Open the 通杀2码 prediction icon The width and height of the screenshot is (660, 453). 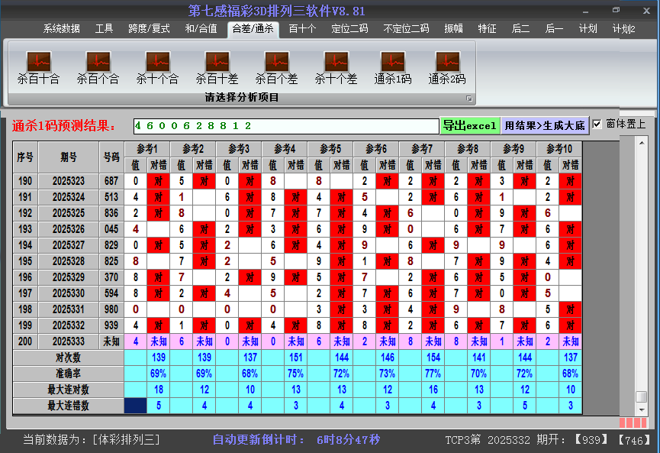(447, 67)
